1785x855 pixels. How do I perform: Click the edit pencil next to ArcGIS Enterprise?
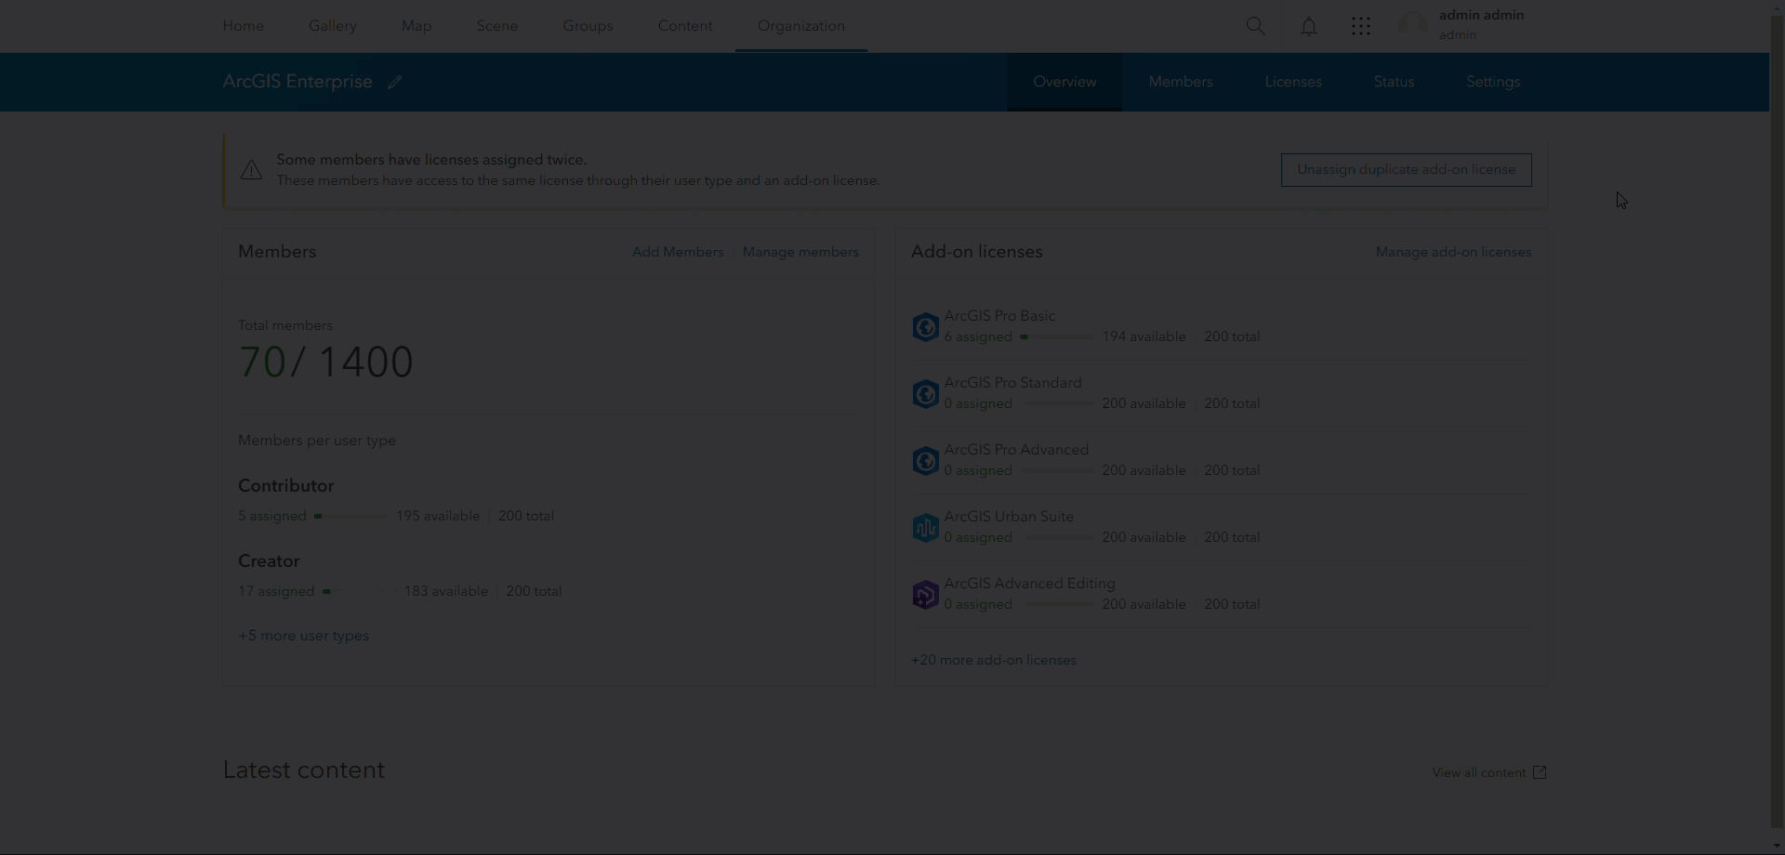tap(394, 82)
